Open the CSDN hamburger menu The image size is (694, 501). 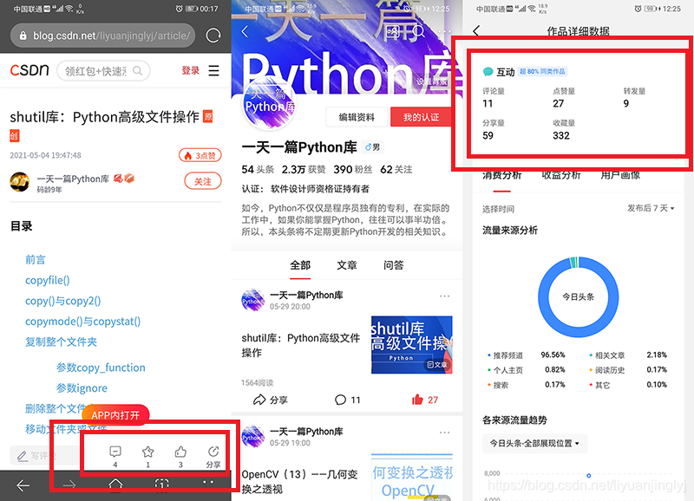(213, 70)
